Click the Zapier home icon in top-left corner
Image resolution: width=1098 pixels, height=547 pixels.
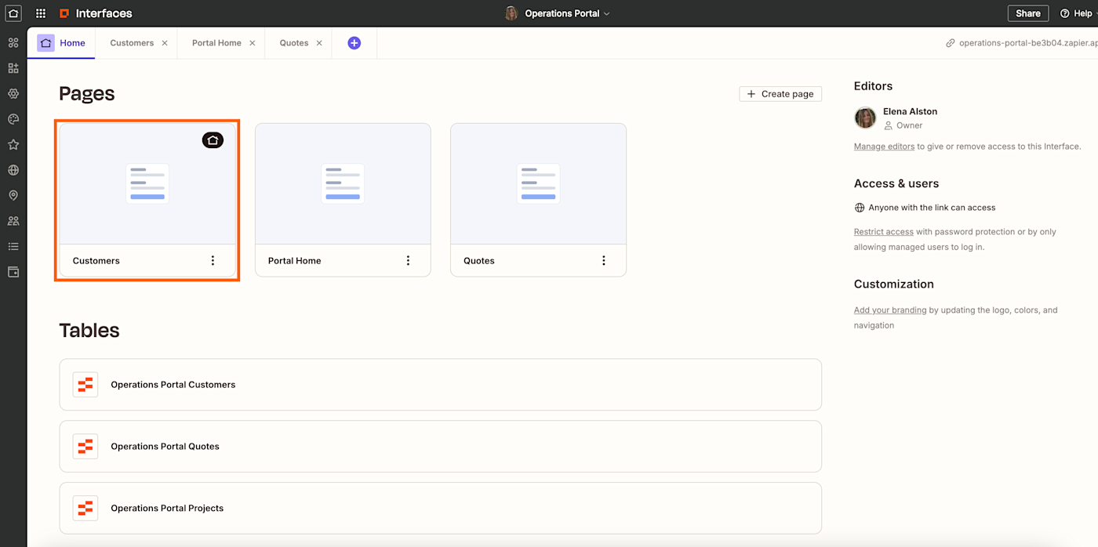click(13, 13)
